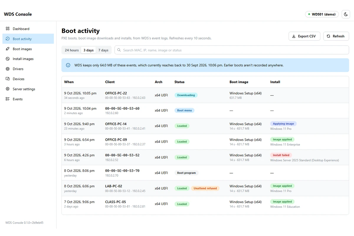Click the Downloading status badge
Viewport: 354px width, 236px height.
pyautogui.click(x=186, y=95)
